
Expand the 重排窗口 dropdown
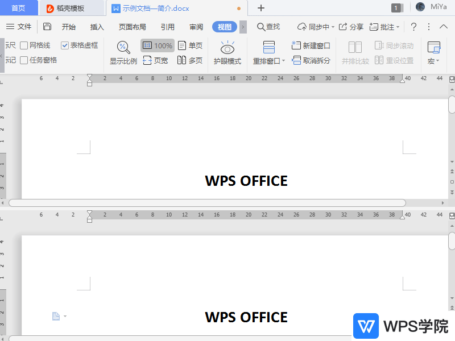pyautogui.click(x=269, y=61)
